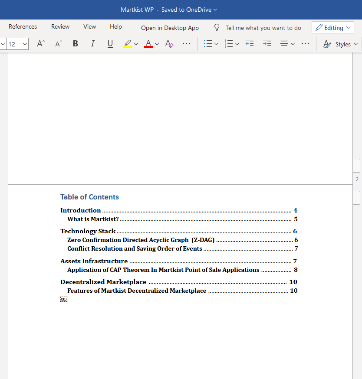This screenshot has height=379, width=362.
Task: Follow Features of Martkist Decentralized Marketplace entry
Action: point(182,291)
